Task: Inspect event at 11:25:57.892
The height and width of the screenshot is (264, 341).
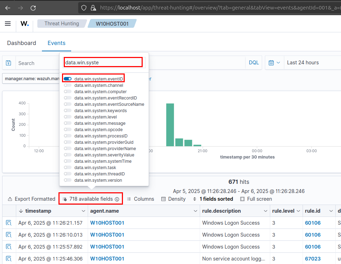Action: pos(8,247)
